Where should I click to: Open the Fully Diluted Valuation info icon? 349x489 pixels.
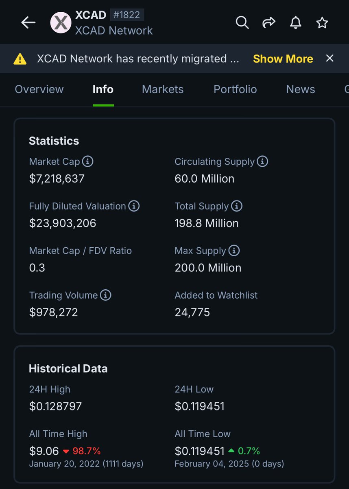click(x=134, y=206)
